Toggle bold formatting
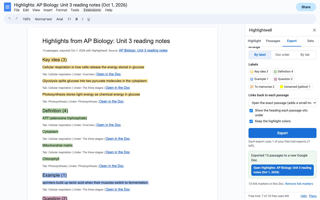The height and width of the screenshot is (200, 320). (x=76, y=19)
